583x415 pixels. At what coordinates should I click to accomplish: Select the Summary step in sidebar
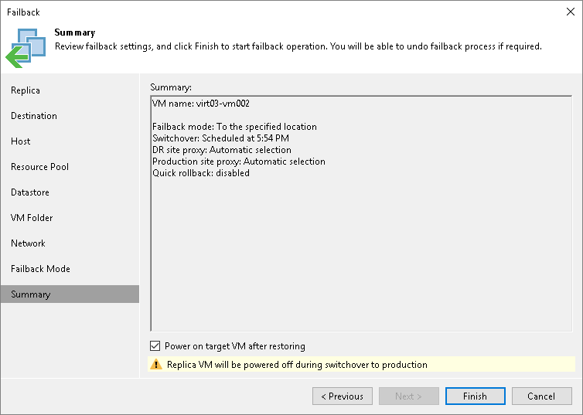click(x=31, y=294)
